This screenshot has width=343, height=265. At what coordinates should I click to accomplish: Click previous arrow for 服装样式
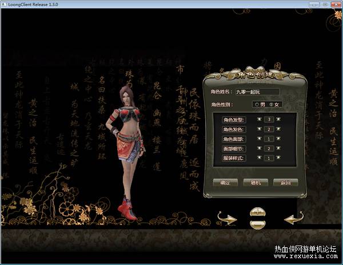click(259, 158)
